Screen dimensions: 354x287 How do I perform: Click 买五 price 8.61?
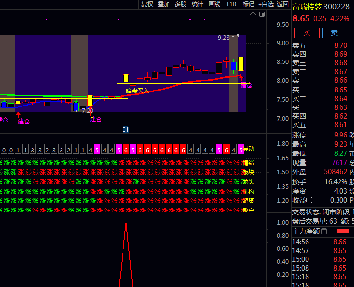340,125
